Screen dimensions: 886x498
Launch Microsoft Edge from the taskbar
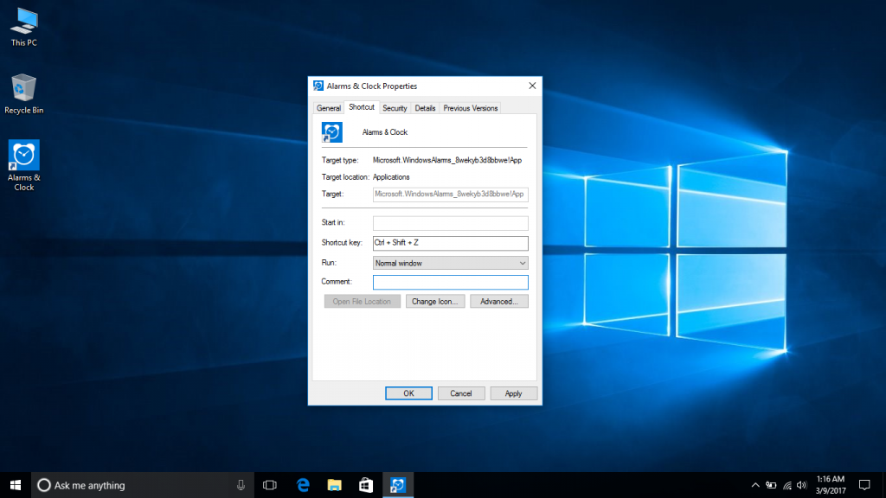pyautogui.click(x=302, y=484)
